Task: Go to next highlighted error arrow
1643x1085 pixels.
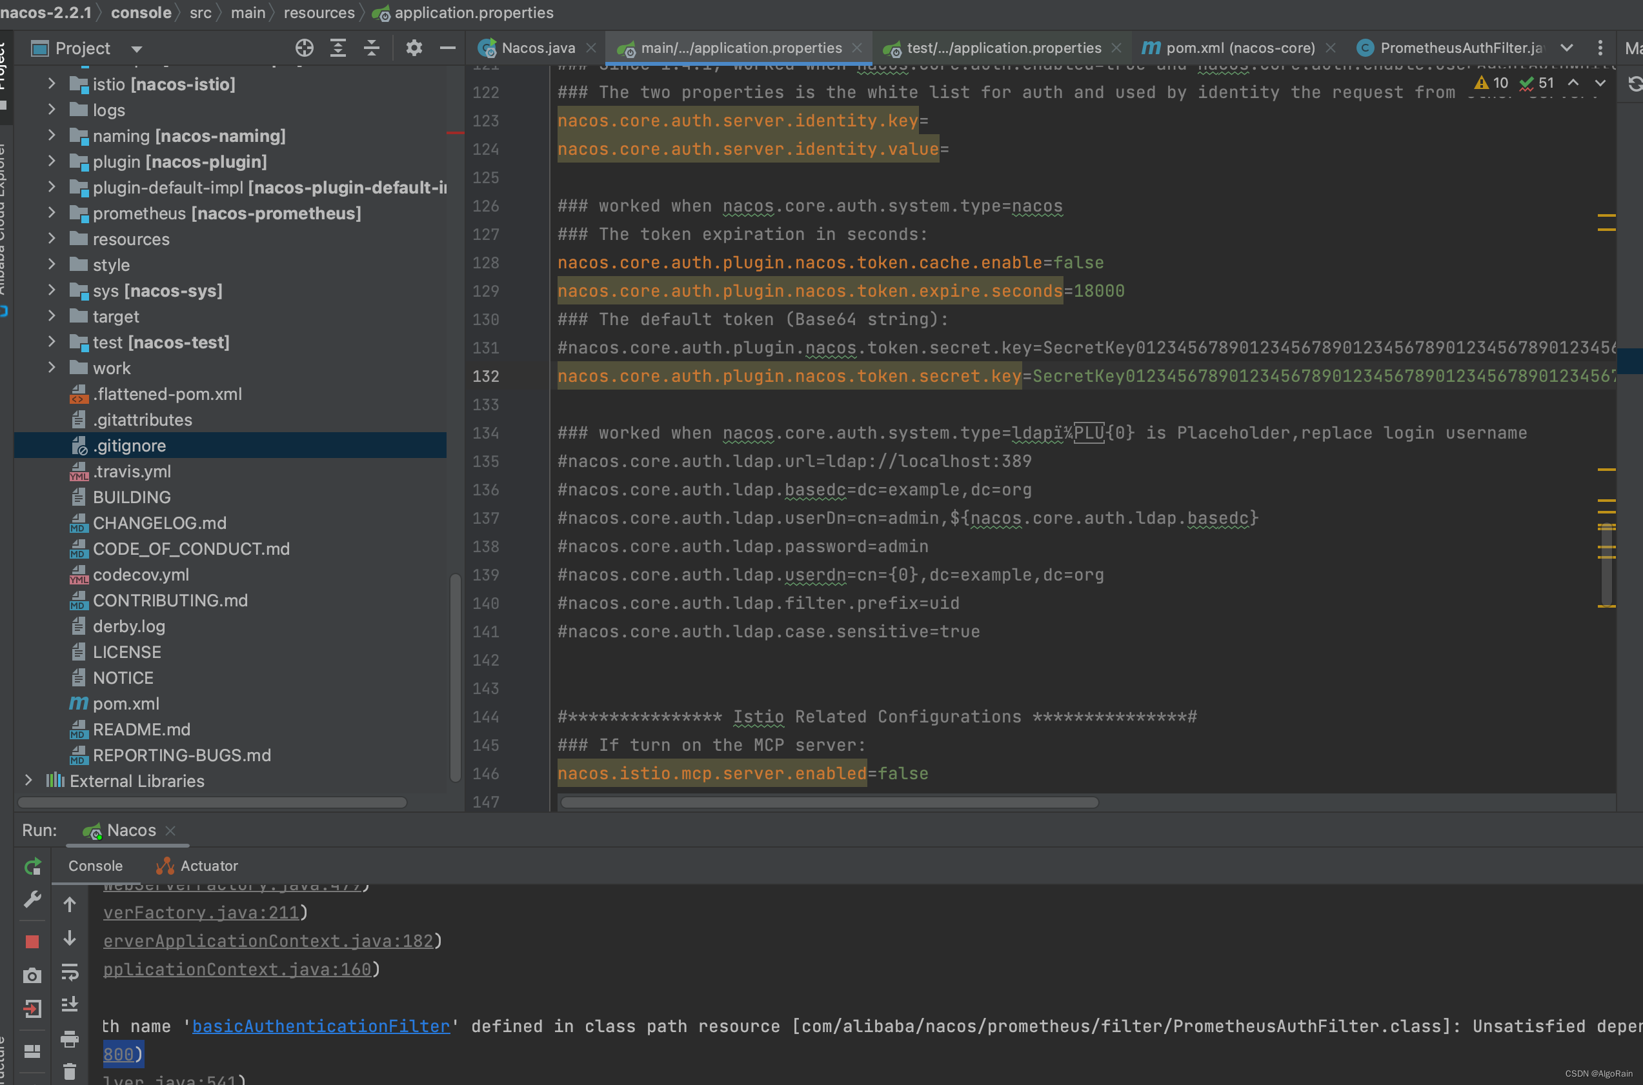Action: coord(1600,83)
